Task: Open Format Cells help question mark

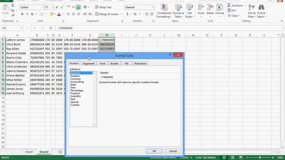Action: coord(170,55)
